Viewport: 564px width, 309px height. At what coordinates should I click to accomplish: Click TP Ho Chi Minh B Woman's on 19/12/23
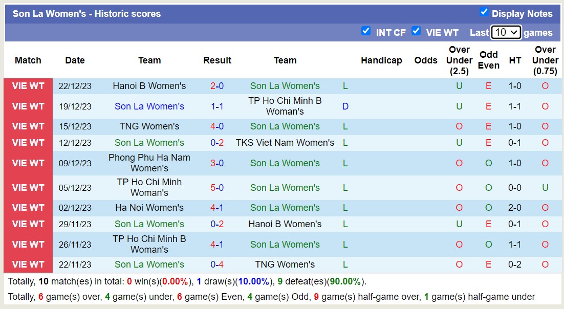[x=285, y=106]
